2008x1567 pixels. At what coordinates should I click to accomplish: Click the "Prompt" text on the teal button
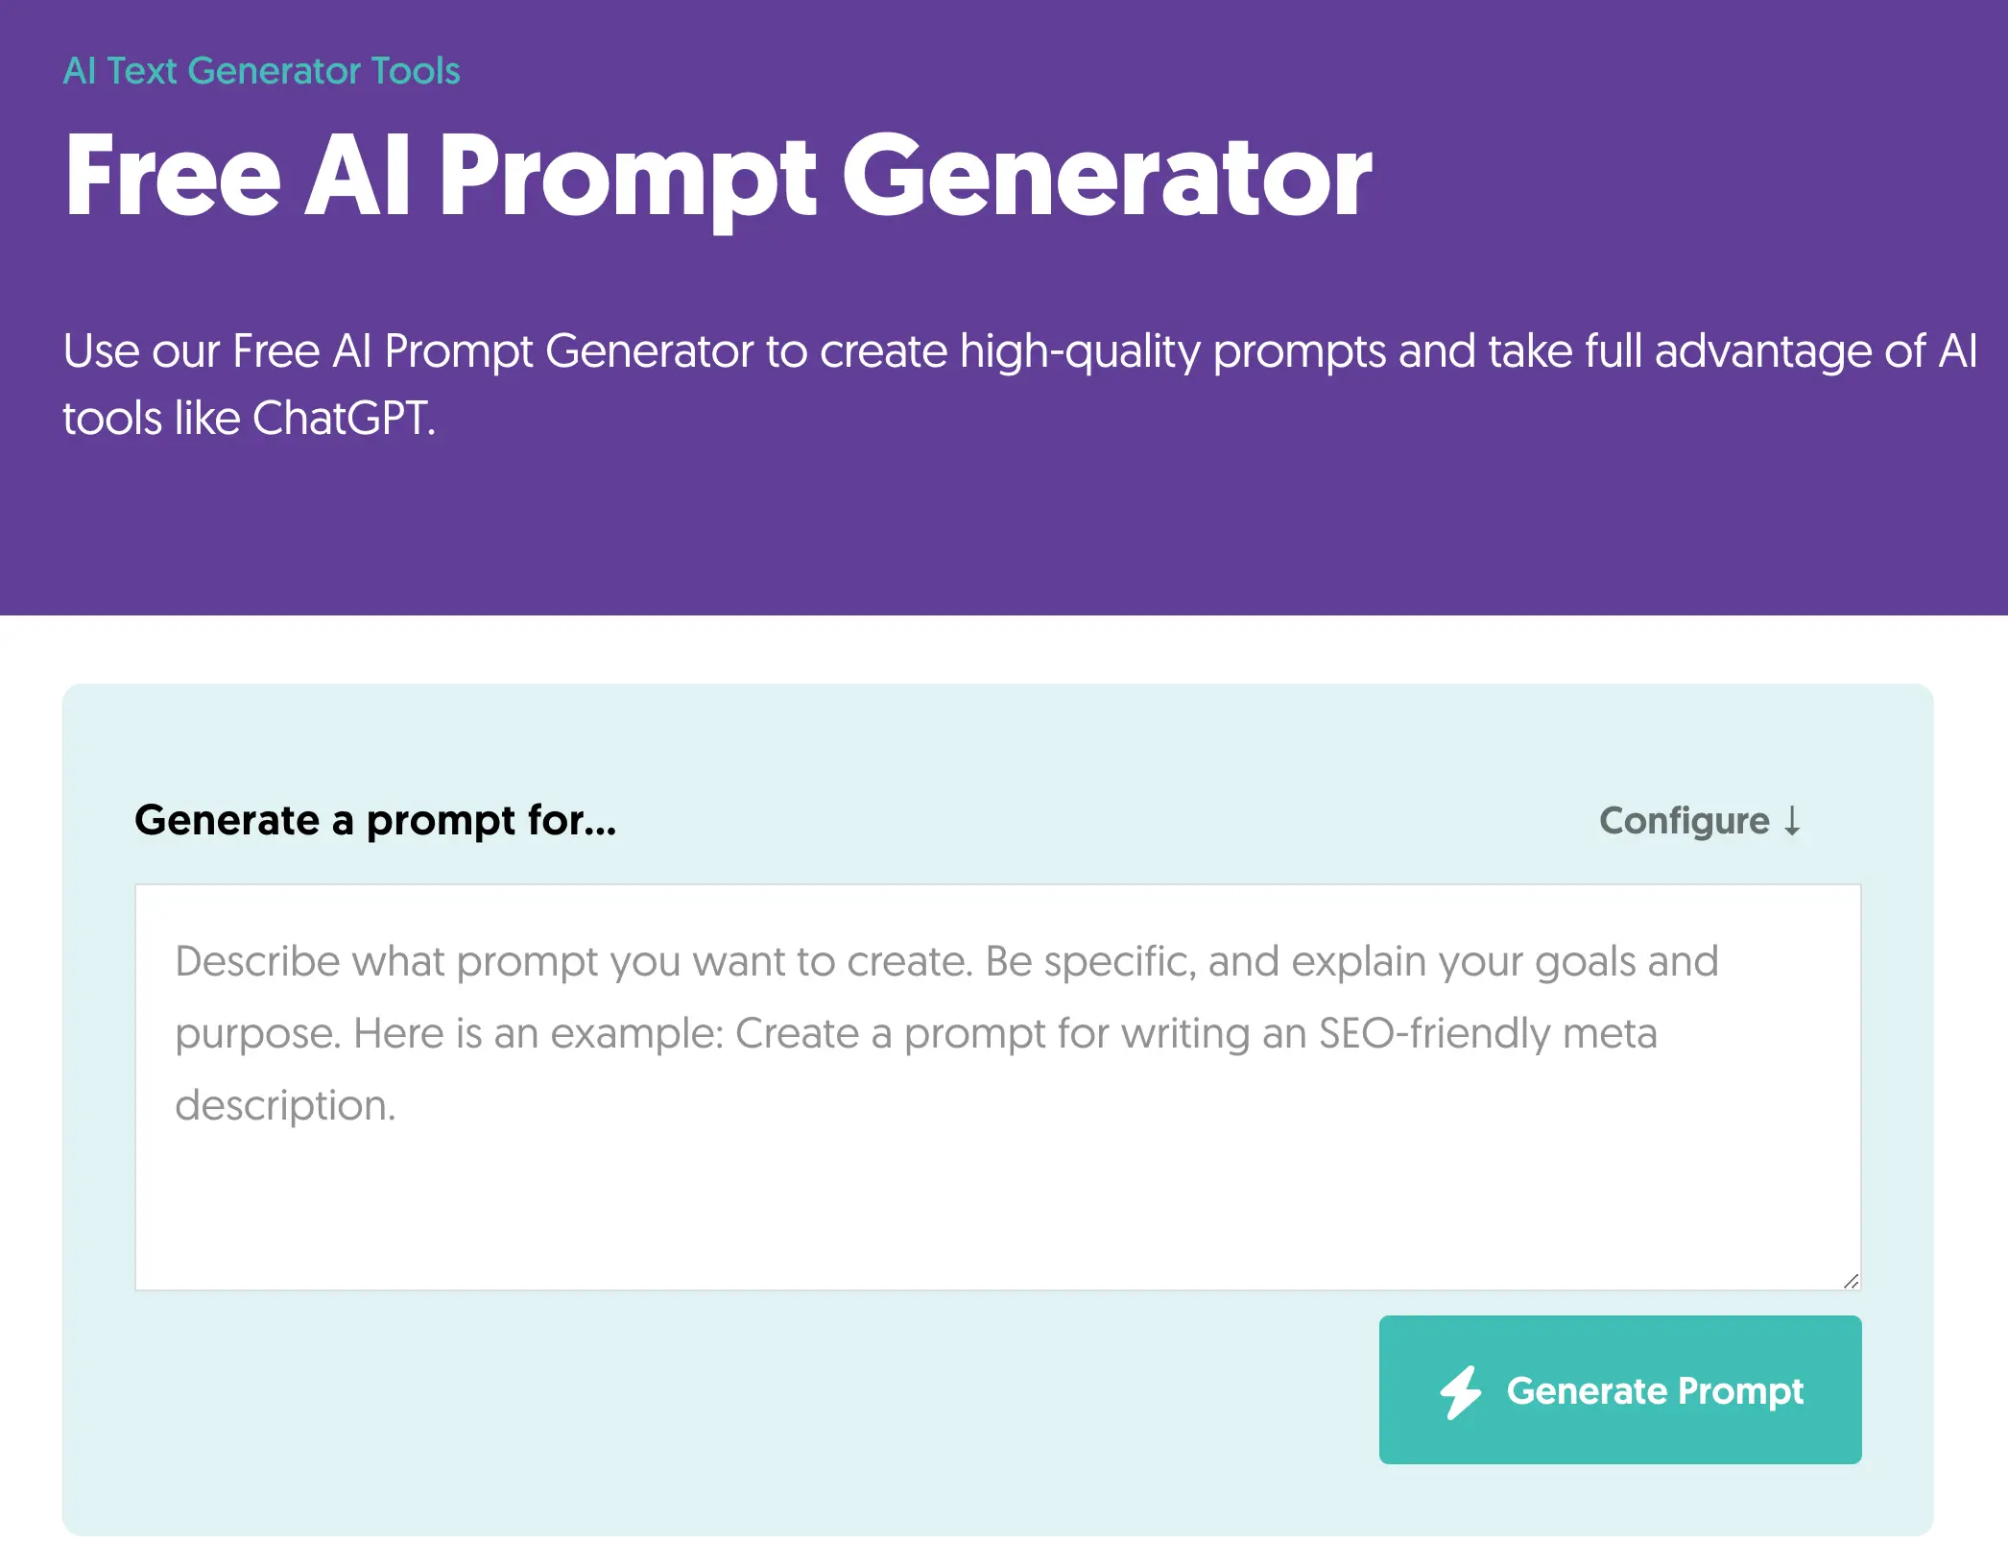[x=1740, y=1391]
